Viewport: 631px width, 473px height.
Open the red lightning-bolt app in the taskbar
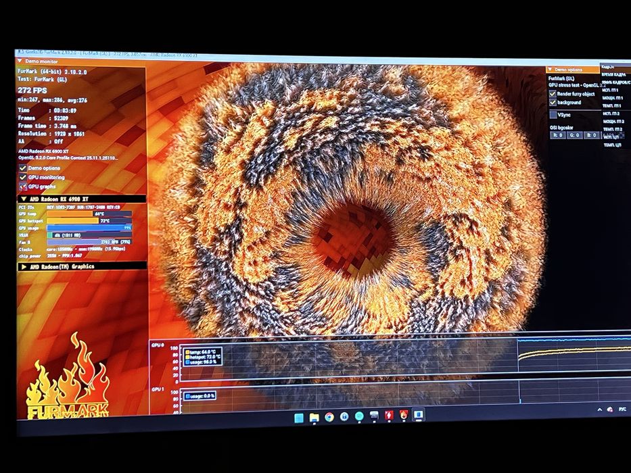[389, 416]
